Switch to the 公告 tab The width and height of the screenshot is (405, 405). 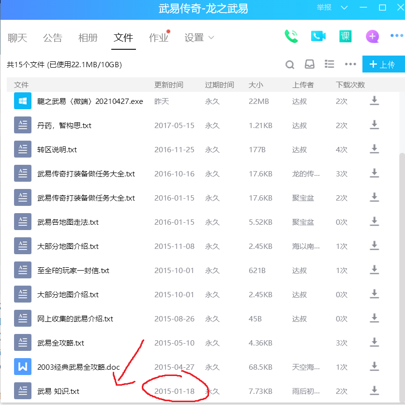tap(52, 38)
